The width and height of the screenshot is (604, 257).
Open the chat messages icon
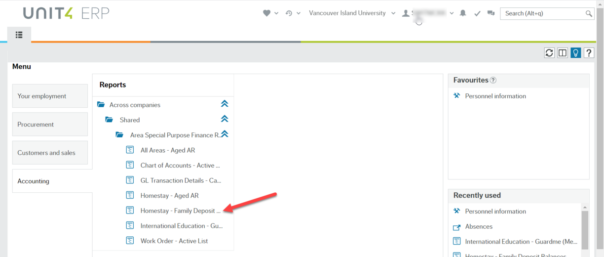point(491,13)
